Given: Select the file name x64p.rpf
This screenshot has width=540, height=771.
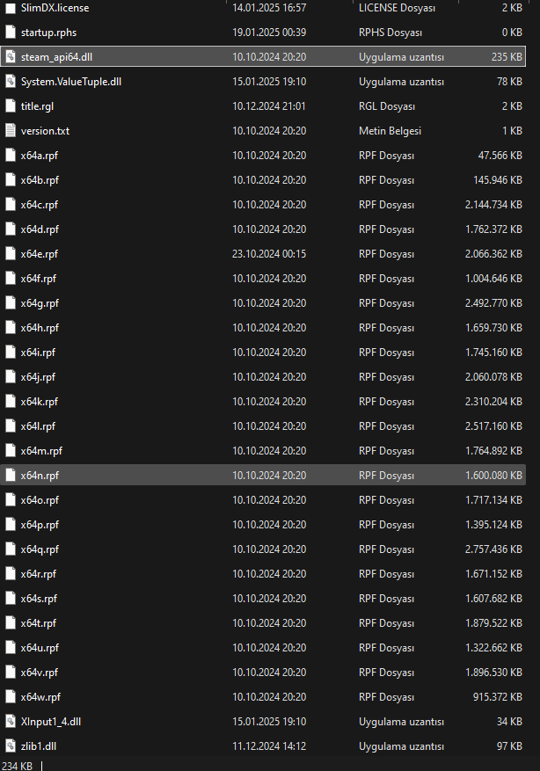Looking at the screenshot, I should [x=40, y=525].
